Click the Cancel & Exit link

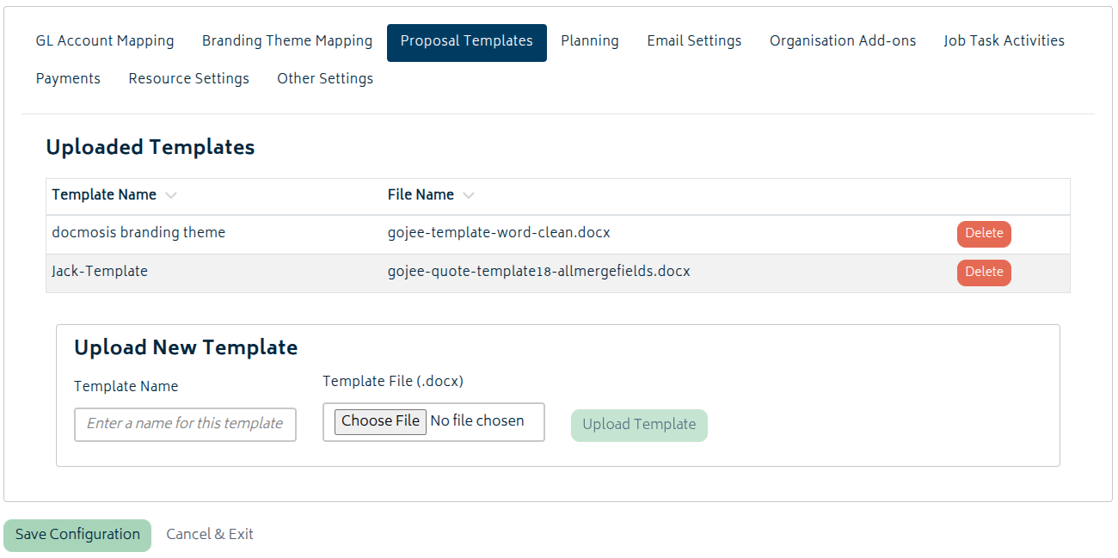point(210,535)
